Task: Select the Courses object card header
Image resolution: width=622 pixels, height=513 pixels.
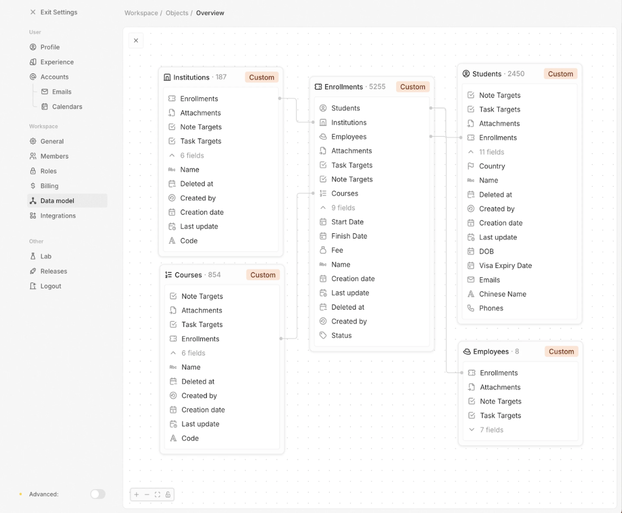Action: point(204,275)
